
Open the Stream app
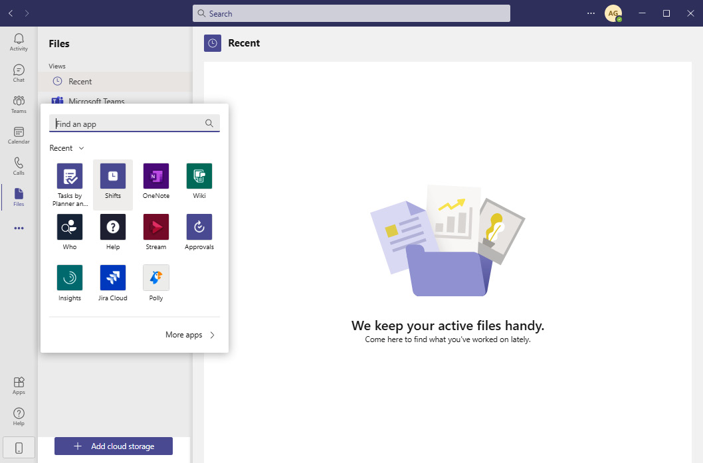click(x=156, y=232)
